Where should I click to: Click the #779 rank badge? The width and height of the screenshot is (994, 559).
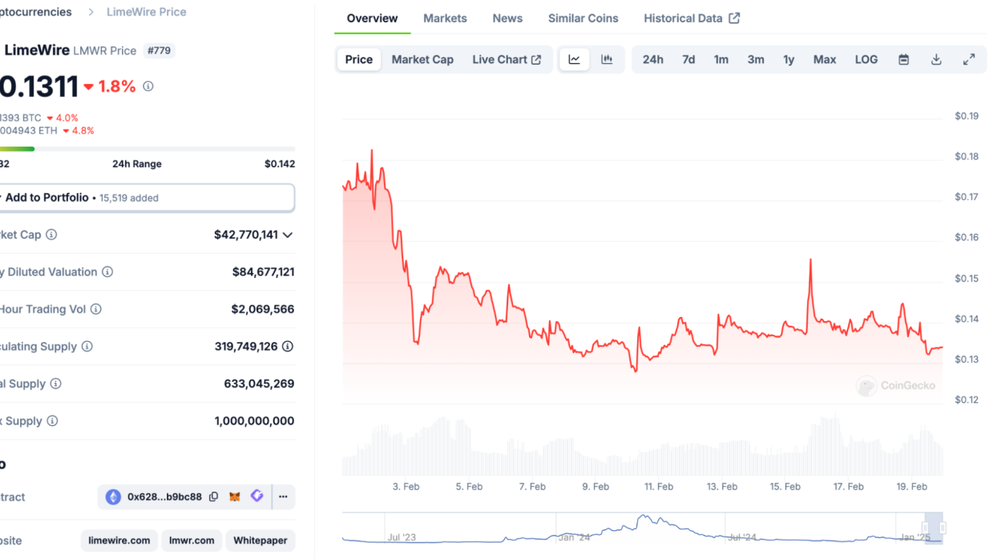(x=159, y=50)
